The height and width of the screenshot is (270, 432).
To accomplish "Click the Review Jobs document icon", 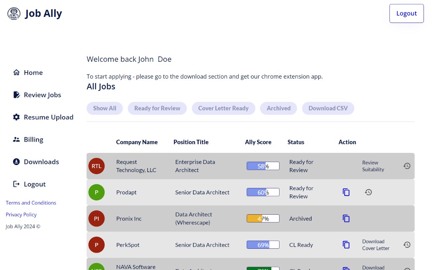I will pyautogui.click(x=16, y=95).
